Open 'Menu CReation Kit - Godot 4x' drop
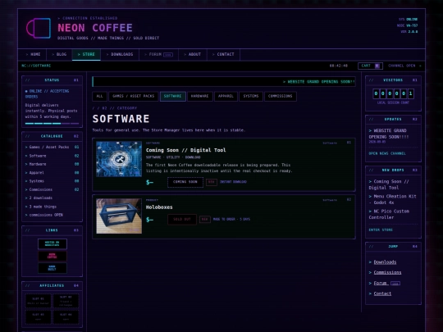The height and width of the screenshot is (332, 443). (x=392, y=199)
